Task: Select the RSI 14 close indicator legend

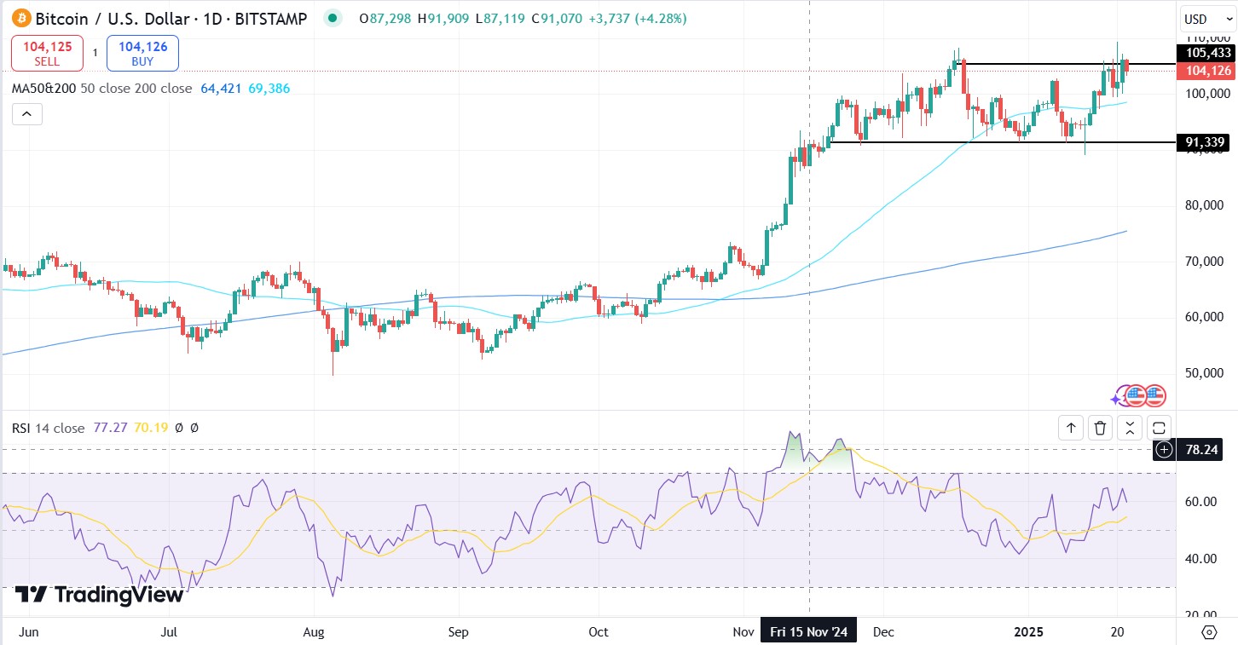Action: pyautogui.click(x=49, y=428)
